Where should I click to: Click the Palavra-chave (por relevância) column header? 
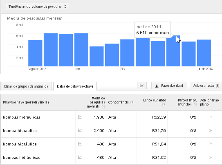26,102
